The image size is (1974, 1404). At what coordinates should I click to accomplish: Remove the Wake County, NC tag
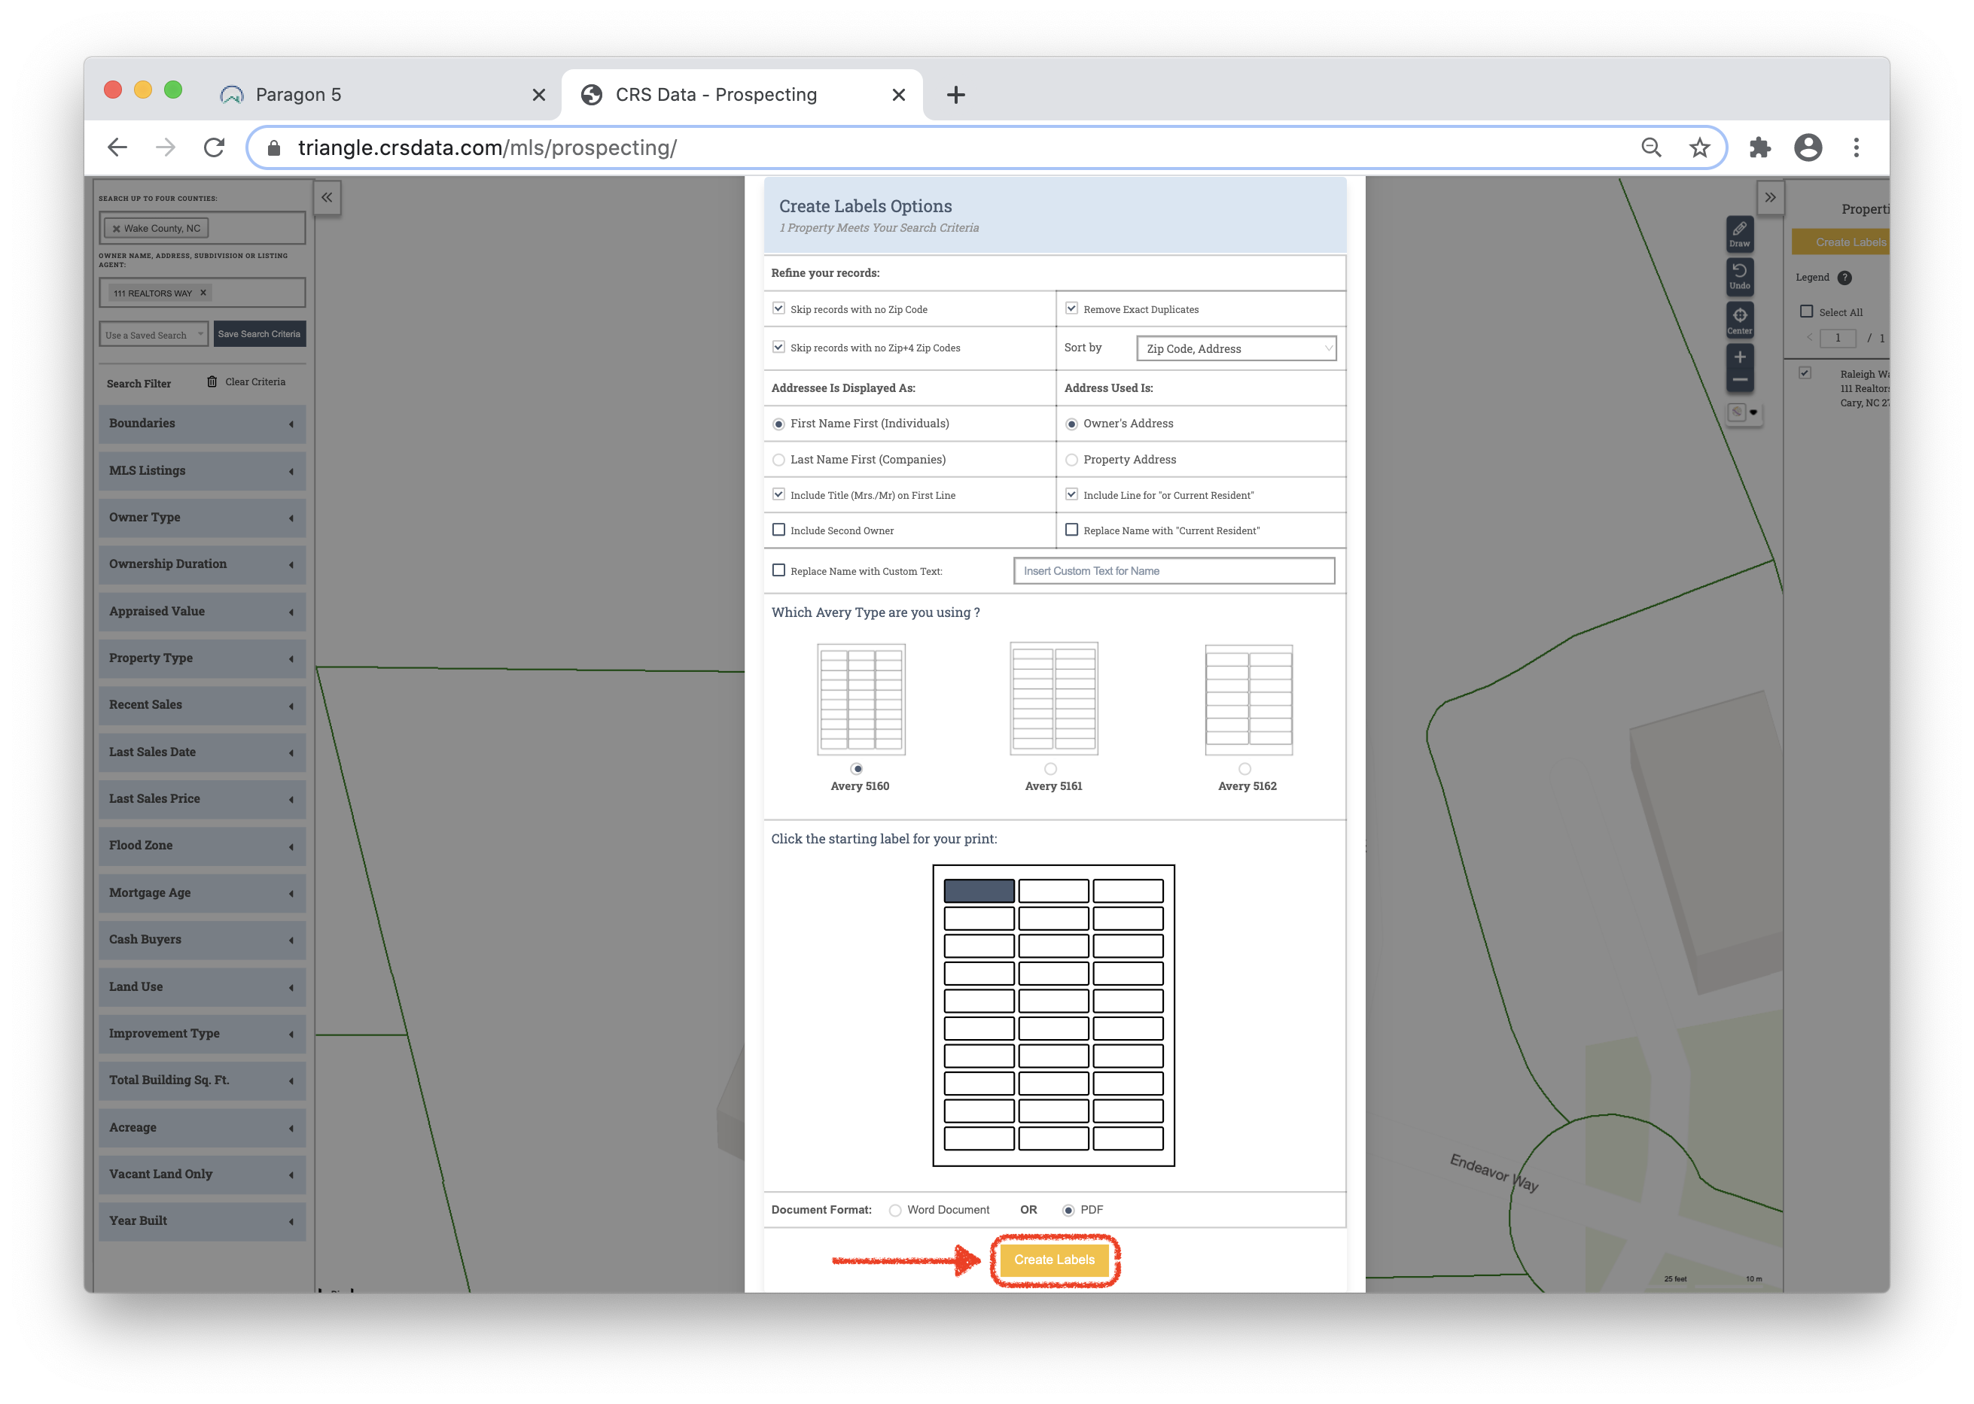point(116,228)
